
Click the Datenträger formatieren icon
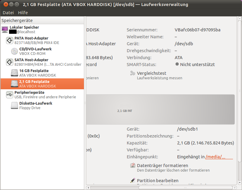click(x=132, y=166)
